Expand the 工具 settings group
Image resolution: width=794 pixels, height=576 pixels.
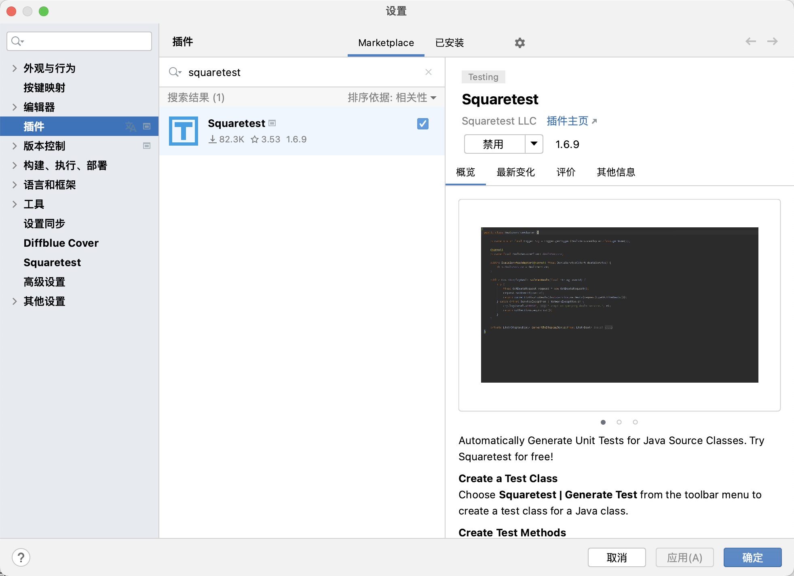coord(15,204)
